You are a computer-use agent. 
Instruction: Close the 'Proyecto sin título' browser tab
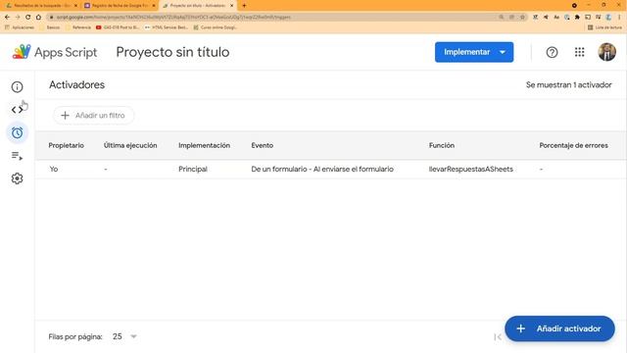click(x=231, y=6)
